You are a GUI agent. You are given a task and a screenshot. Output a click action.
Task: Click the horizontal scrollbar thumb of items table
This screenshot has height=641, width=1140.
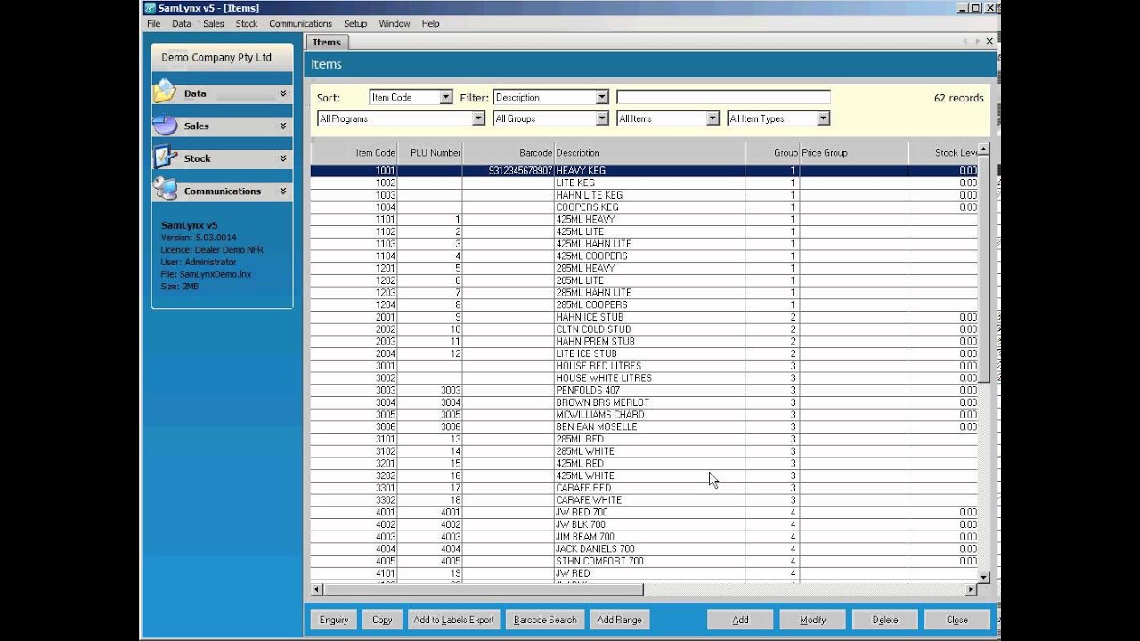pyautogui.click(x=483, y=589)
